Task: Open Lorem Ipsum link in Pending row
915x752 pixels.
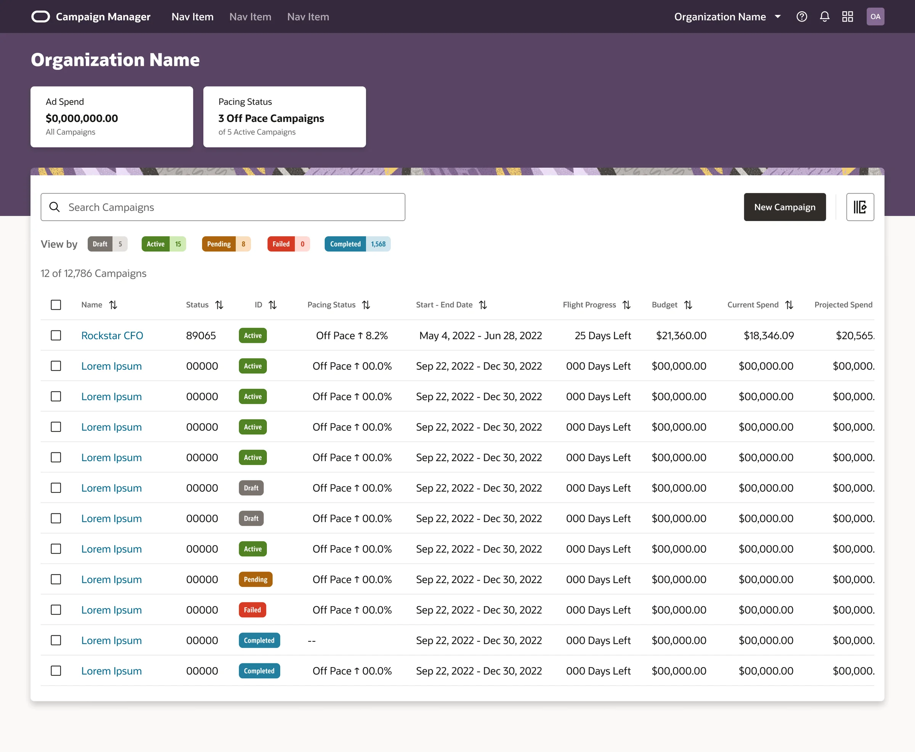Action: pyautogui.click(x=111, y=579)
